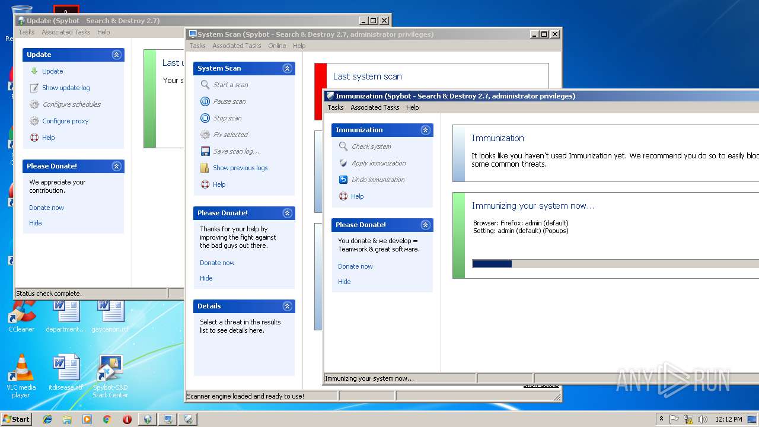Collapse Please Donate panel in Immunization window
Viewport: 759px width, 427px height.
(x=425, y=225)
